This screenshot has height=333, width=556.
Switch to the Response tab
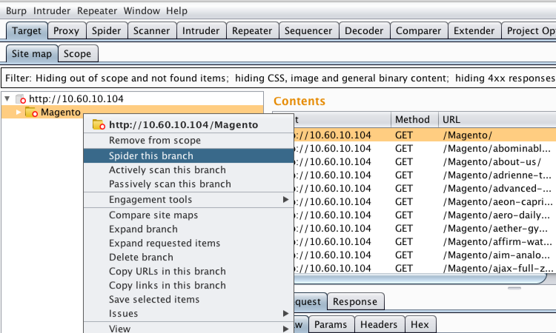point(355,302)
